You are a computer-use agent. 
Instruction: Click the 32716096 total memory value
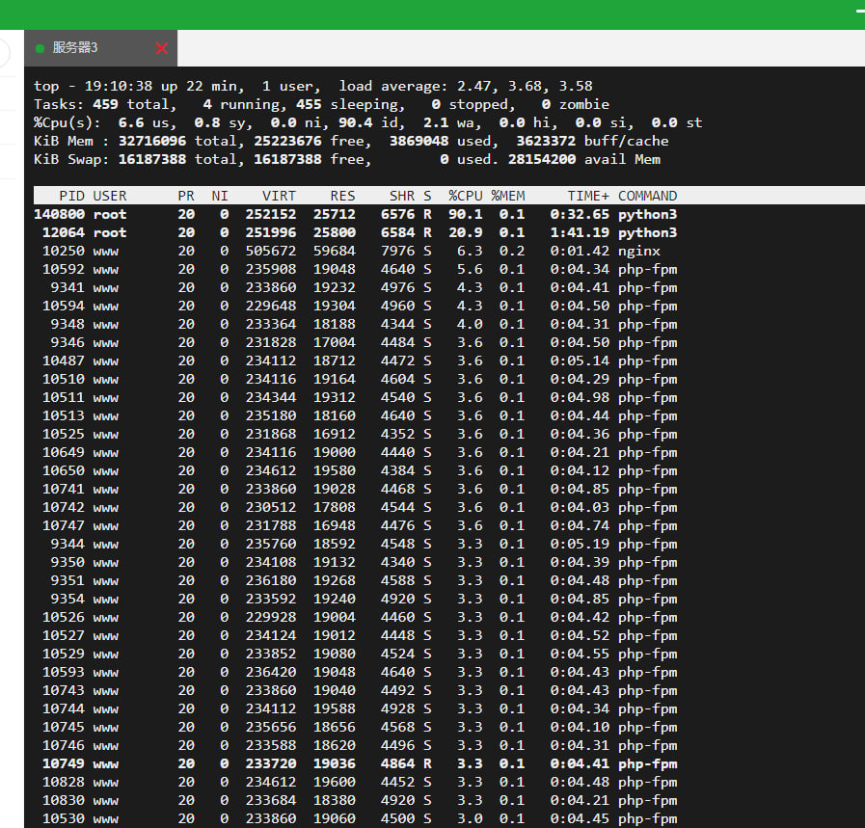pyautogui.click(x=152, y=141)
